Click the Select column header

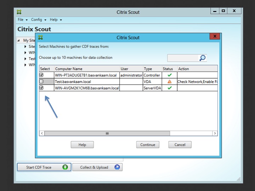tap(47, 69)
